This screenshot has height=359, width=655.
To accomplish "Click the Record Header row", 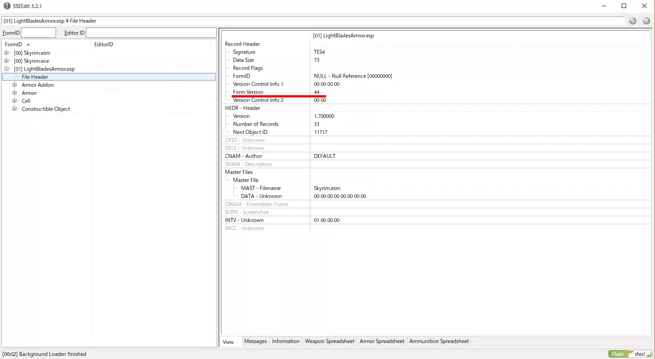I will coord(436,44).
